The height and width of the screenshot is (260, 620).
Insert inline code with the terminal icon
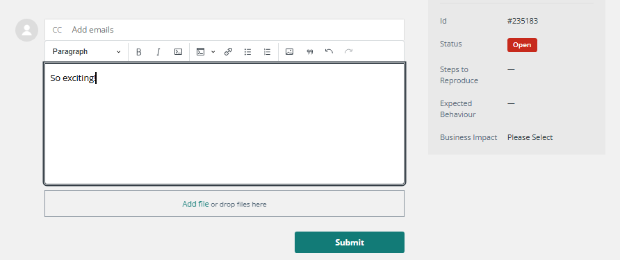179,52
